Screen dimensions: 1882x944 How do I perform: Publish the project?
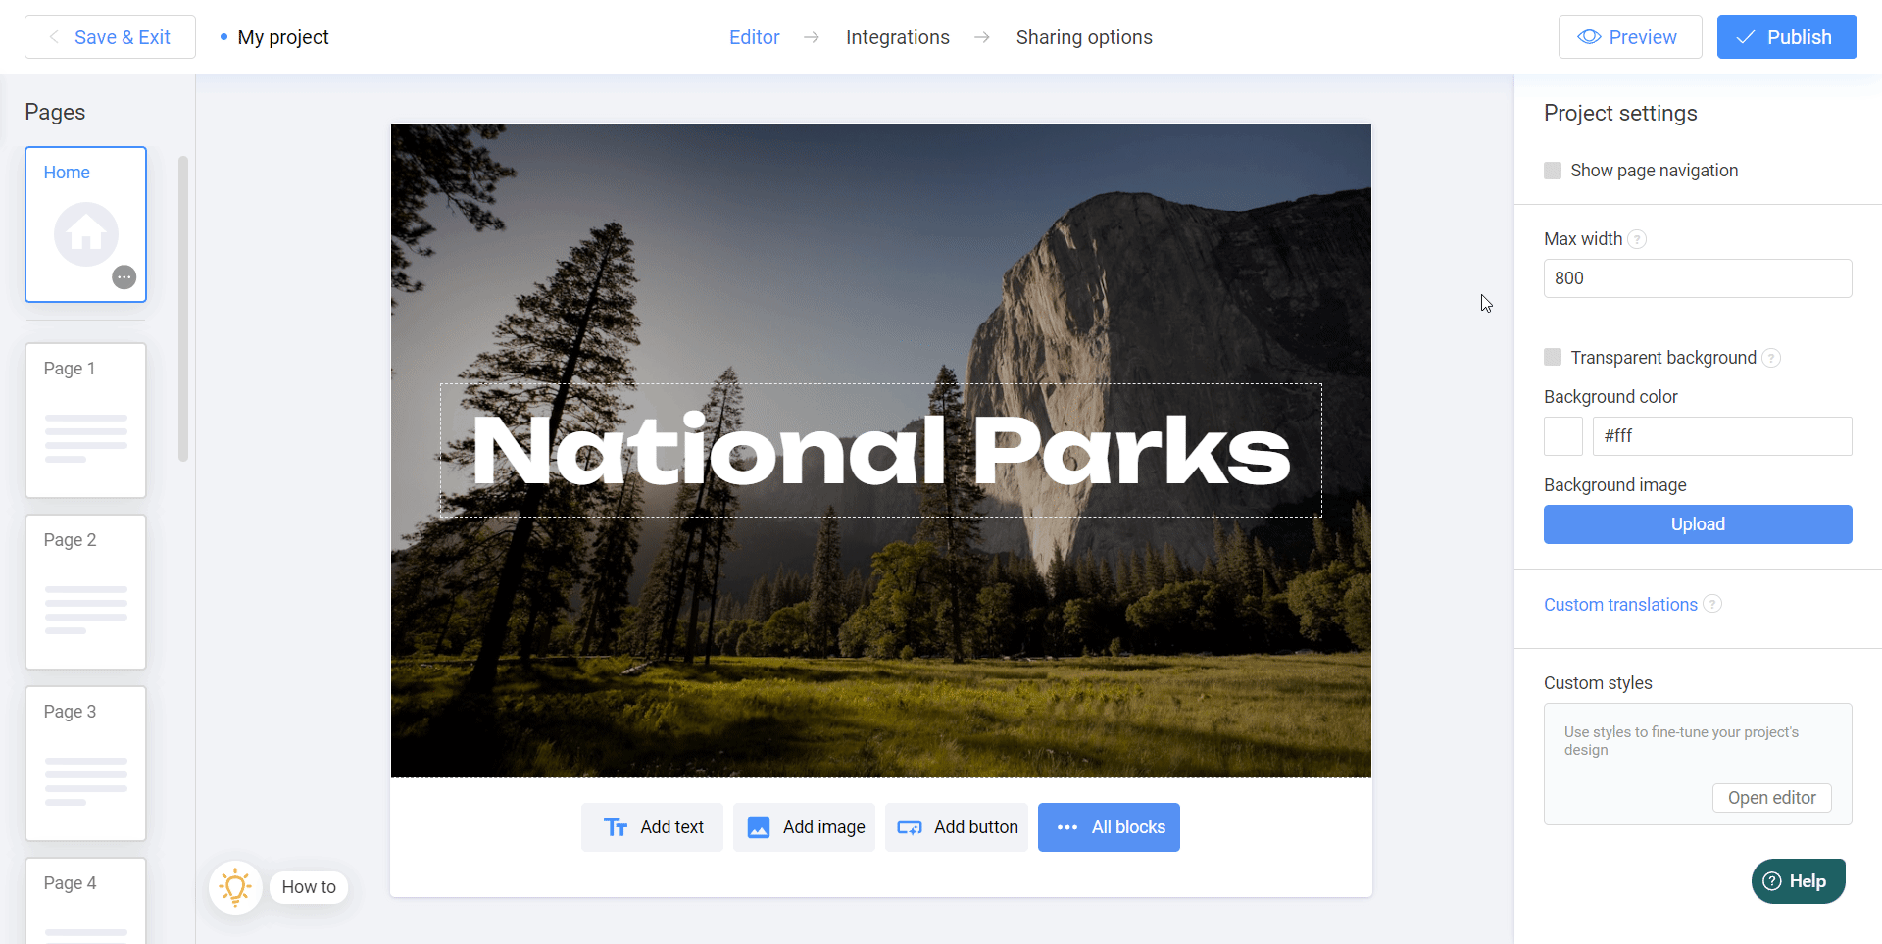(1787, 37)
